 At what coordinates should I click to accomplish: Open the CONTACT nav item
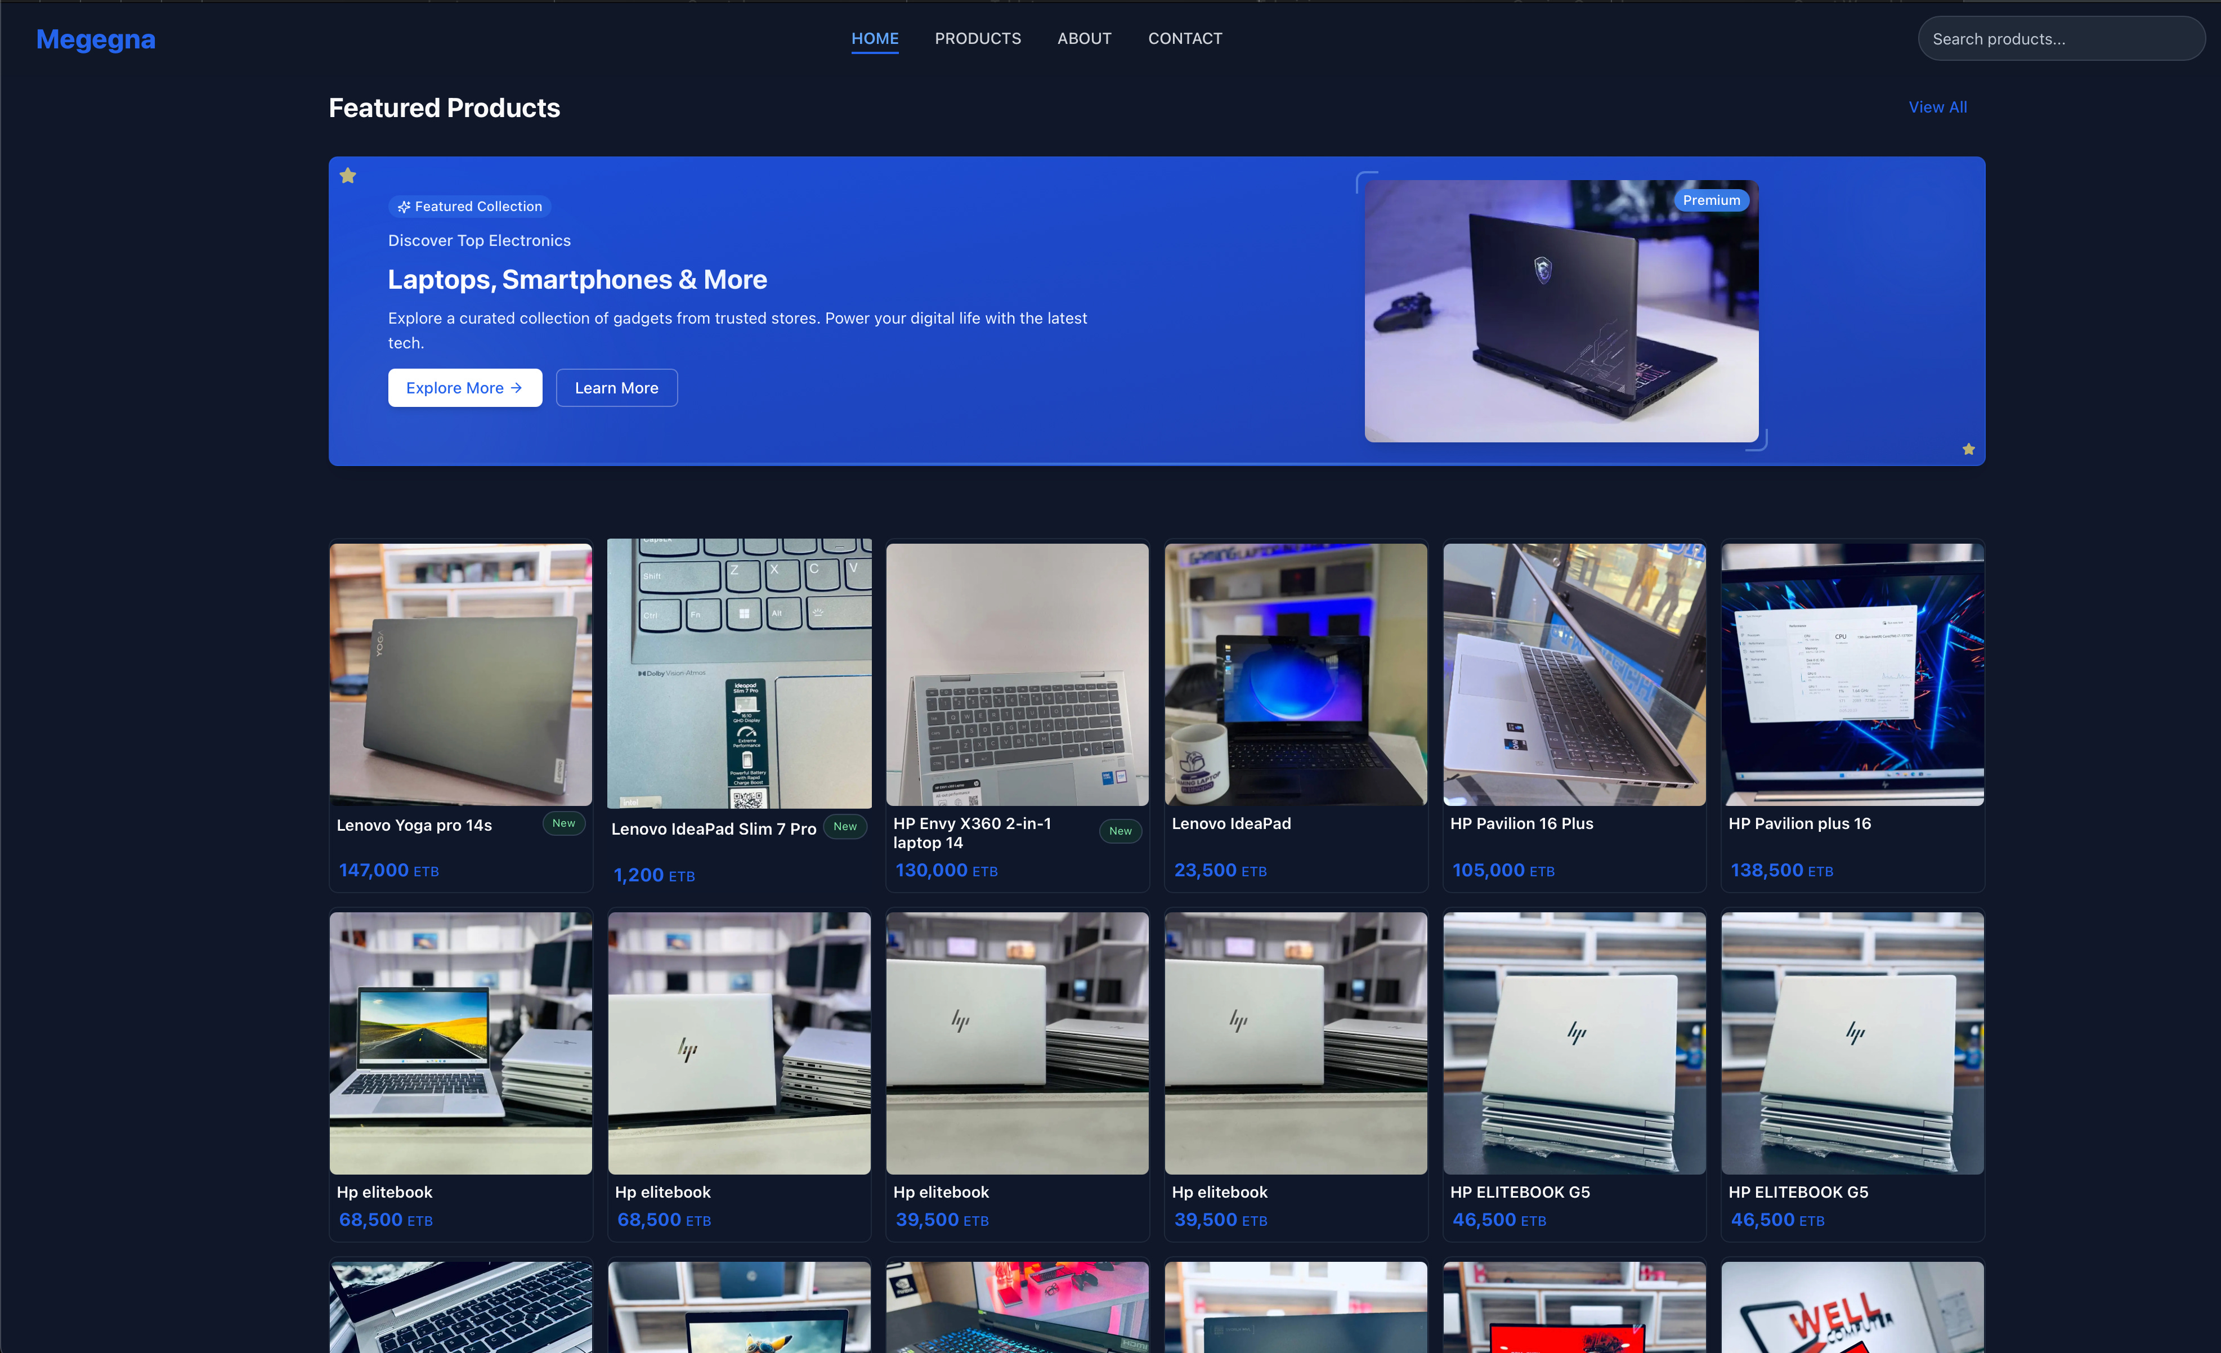click(x=1185, y=39)
